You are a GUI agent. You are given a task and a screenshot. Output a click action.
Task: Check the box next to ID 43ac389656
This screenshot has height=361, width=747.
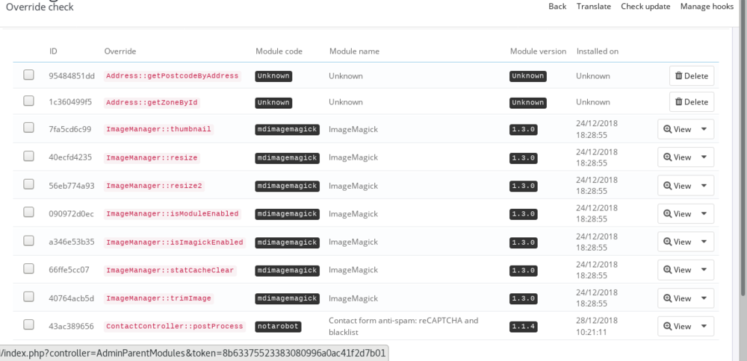(28, 324)
